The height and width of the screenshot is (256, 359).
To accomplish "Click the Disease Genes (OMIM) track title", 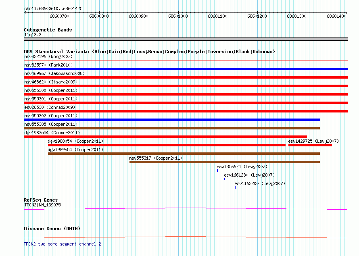I will [52, 229].
